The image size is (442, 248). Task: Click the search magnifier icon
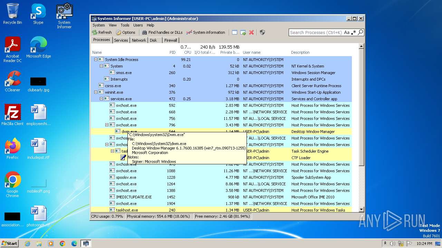point(361,32)
